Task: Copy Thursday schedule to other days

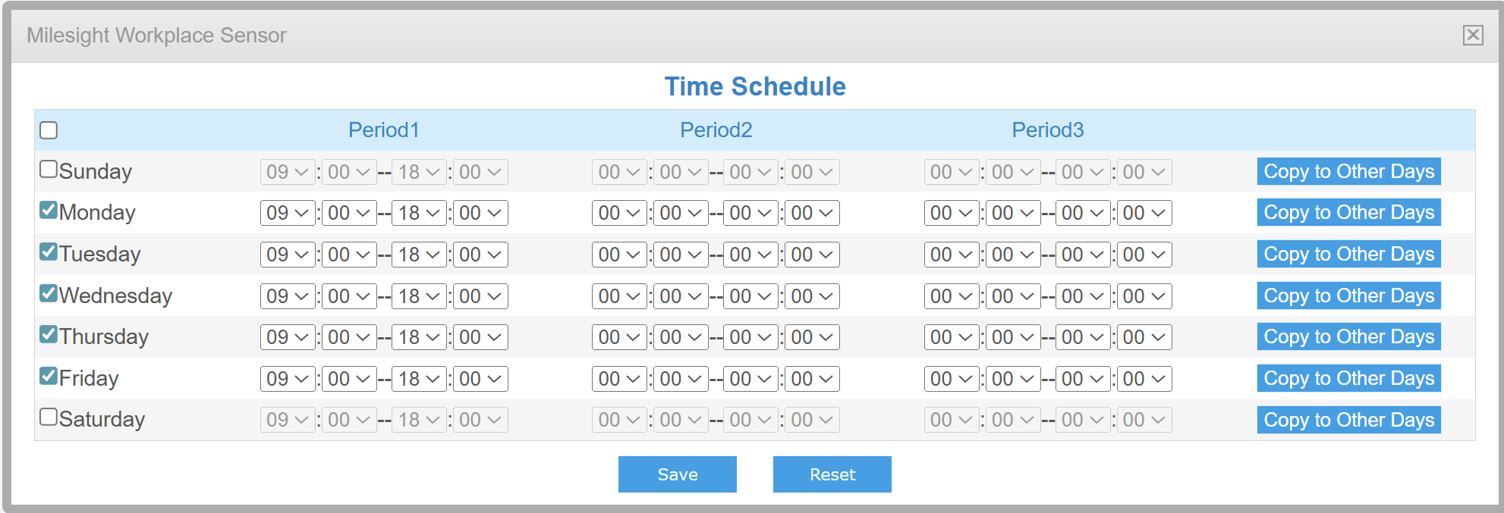Action: pos(1348,337)
